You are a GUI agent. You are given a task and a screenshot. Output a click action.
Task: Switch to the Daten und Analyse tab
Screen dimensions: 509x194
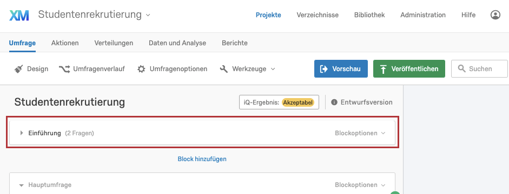click(x=177, y=43)
